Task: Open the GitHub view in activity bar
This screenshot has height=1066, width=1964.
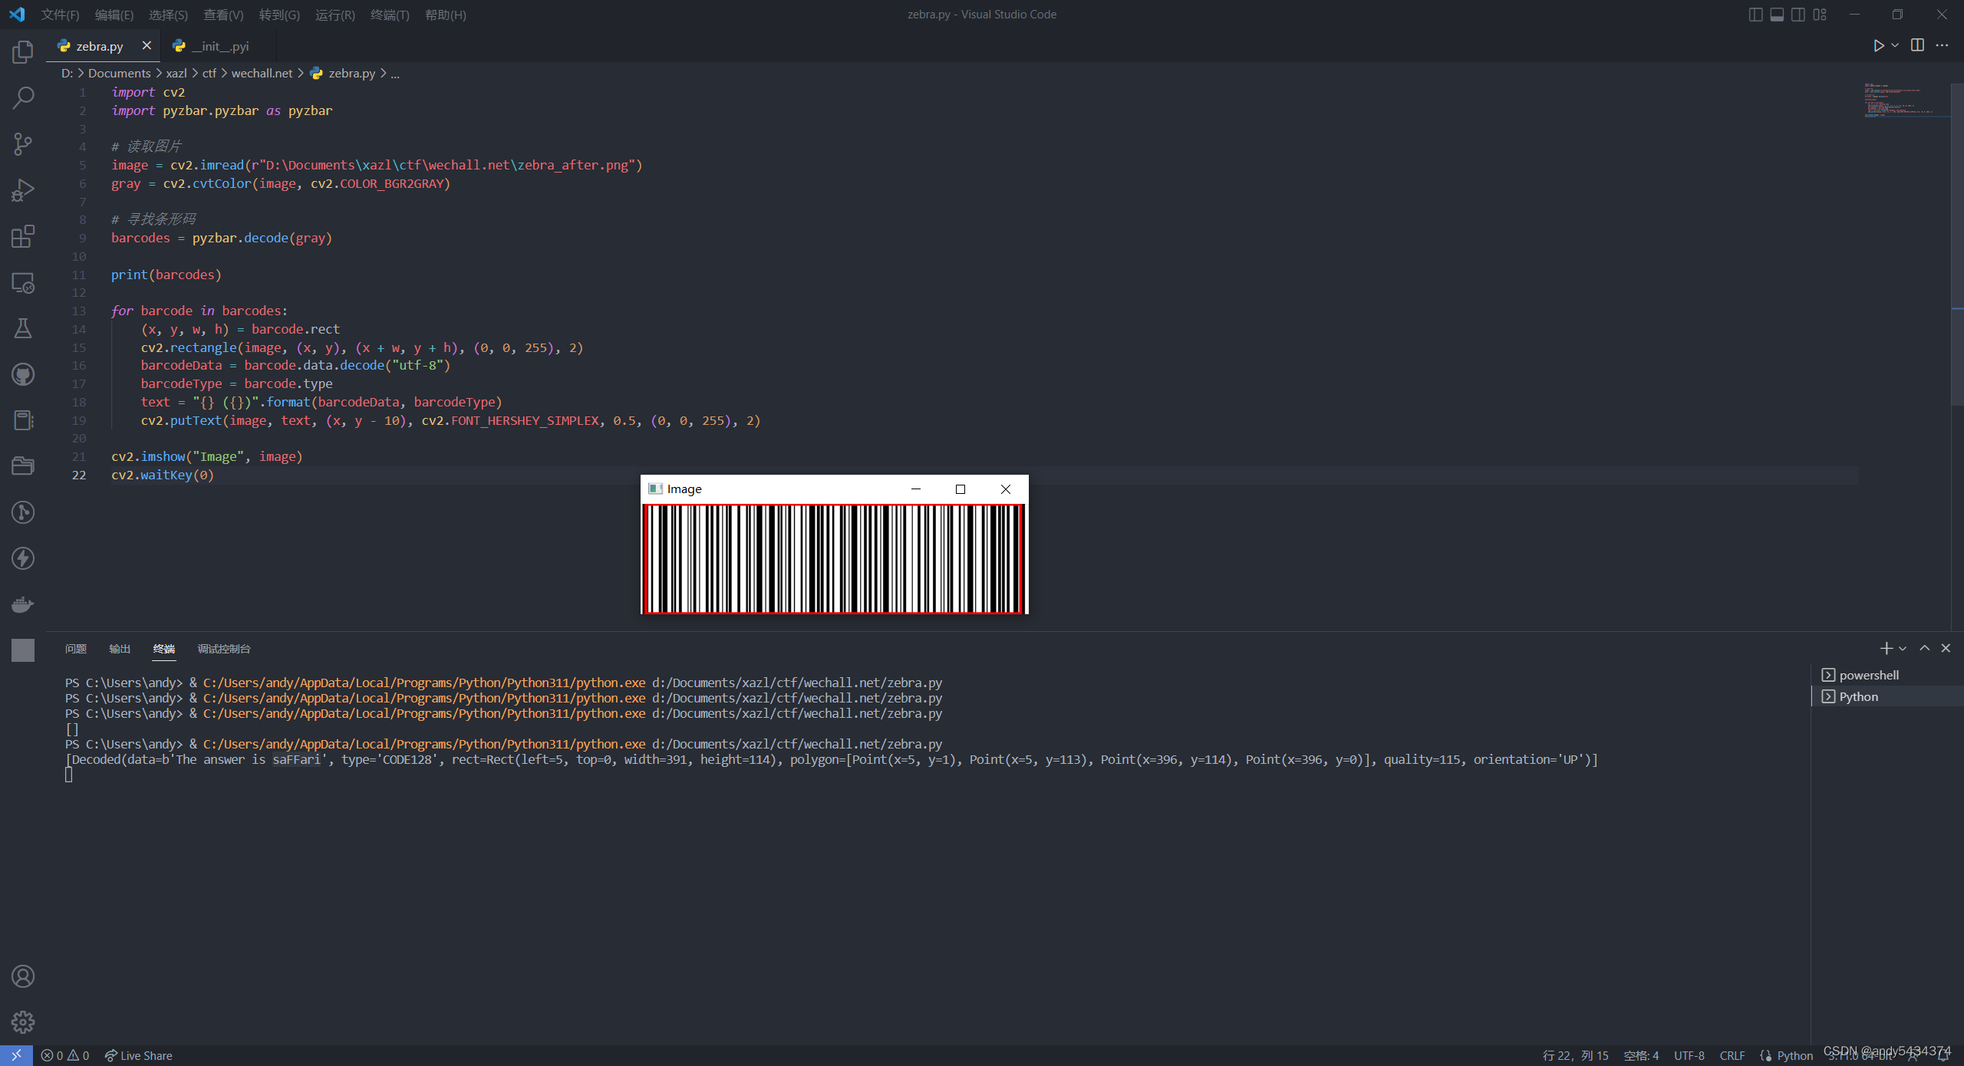Action: (x=23, y=374)
